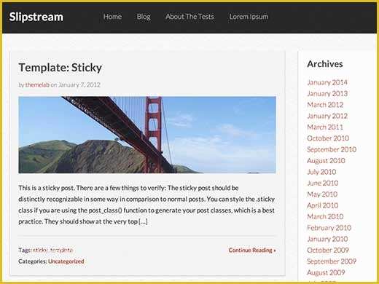Open March 2012 archive
379x284 pixels.
[x=325, y=105]
